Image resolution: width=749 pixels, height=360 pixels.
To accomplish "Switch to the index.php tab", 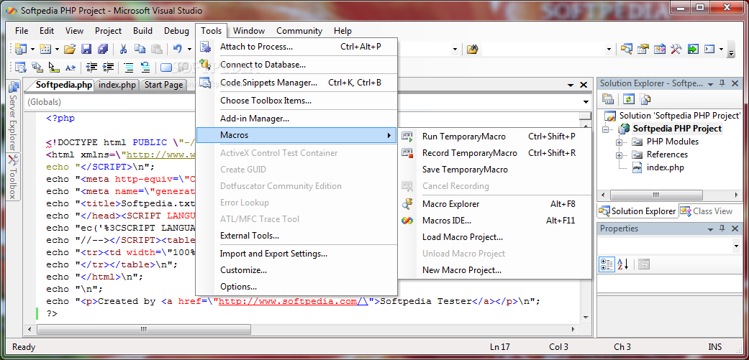I will point(117,85).
